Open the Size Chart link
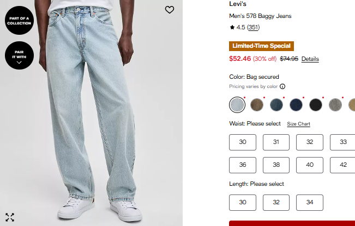 298,124
